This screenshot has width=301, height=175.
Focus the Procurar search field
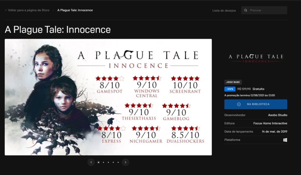pyautogui.click(x=264, y=10)
